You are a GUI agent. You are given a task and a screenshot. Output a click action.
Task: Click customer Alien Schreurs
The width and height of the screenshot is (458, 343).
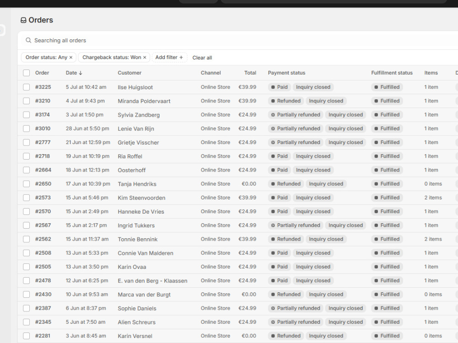pos(136,322)
